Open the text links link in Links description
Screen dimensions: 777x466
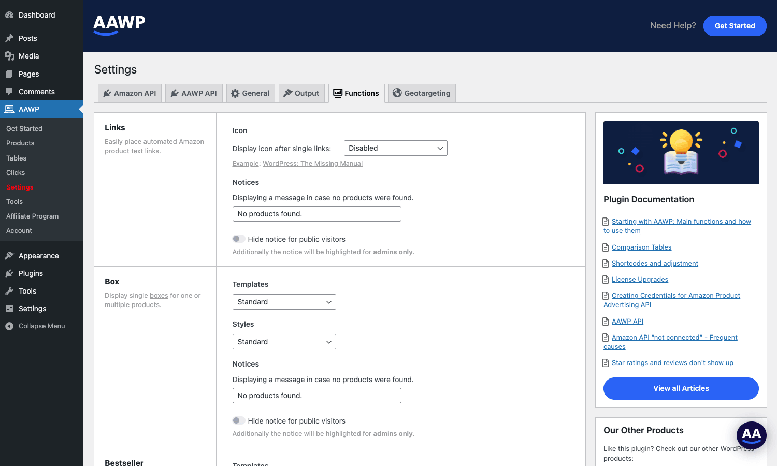pos(145,151)
